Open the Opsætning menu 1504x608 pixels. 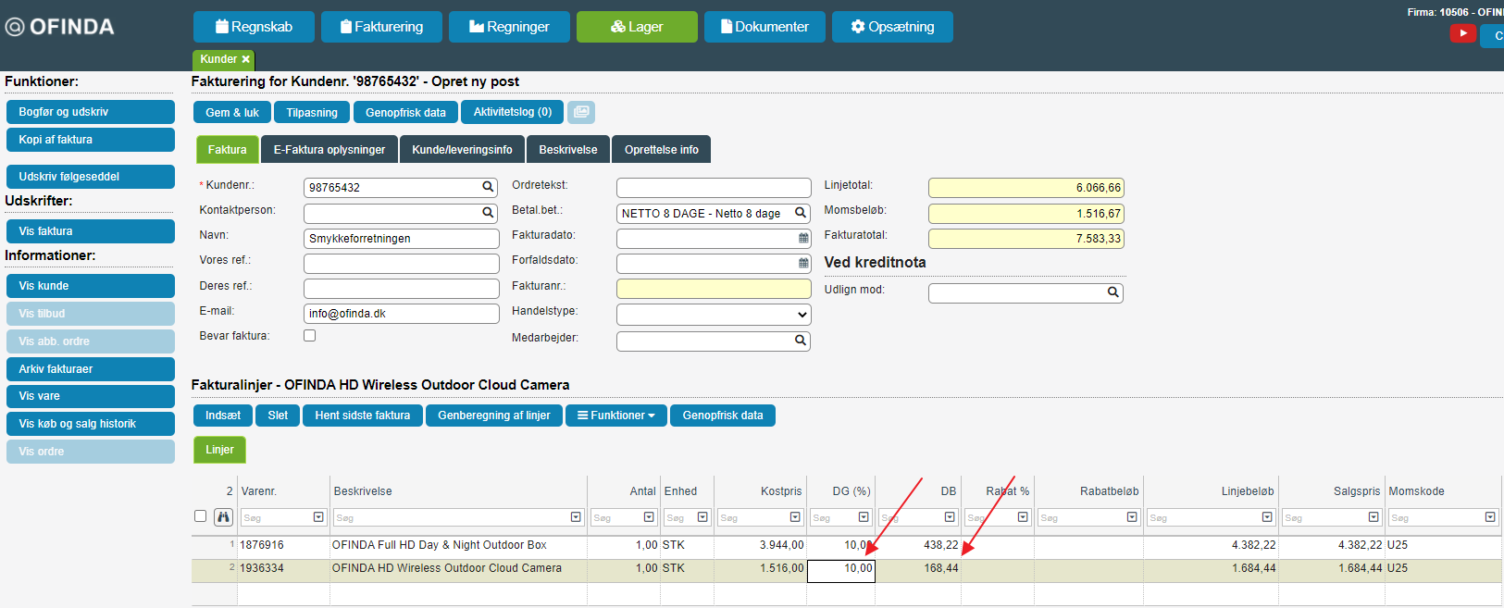(x=892, y=27)
